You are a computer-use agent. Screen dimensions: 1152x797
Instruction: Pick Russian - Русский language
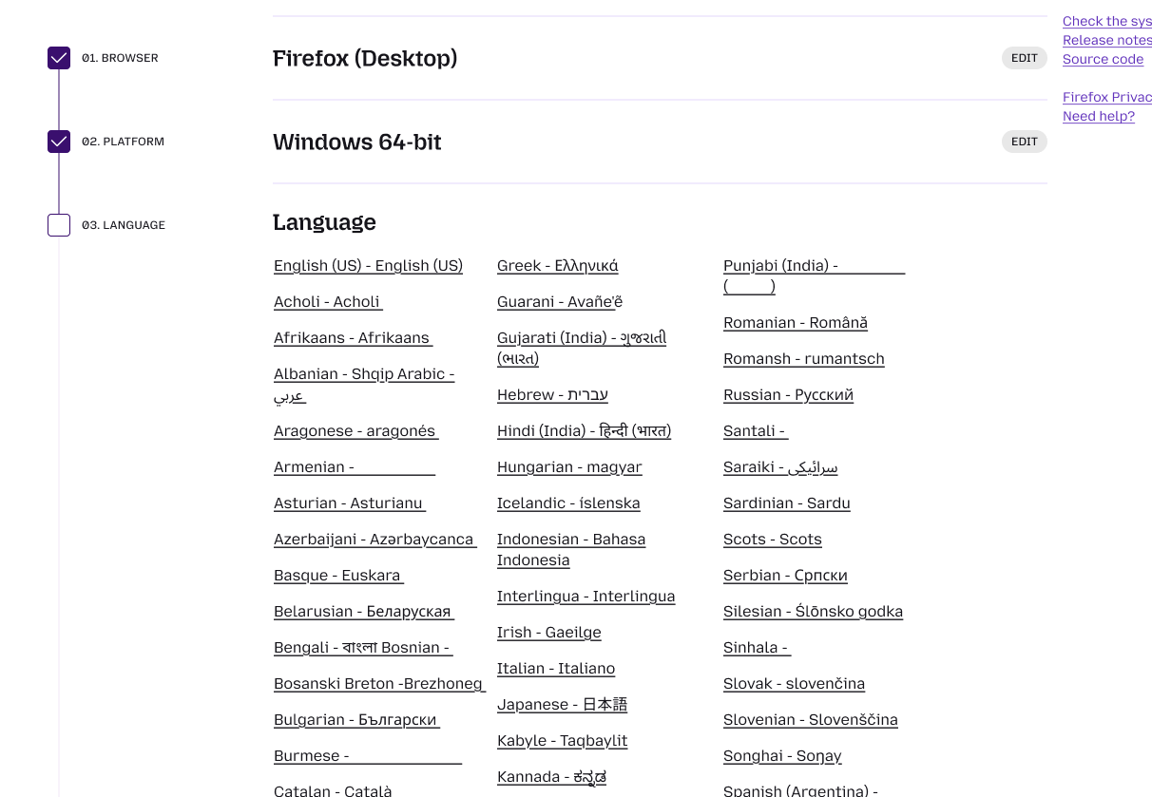tap(786, 395)
